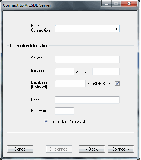Click the ArcSDE 8.x,9.x label text
Image resolution: width=141 pixels, height=160 pixels.
click(101, 84)
